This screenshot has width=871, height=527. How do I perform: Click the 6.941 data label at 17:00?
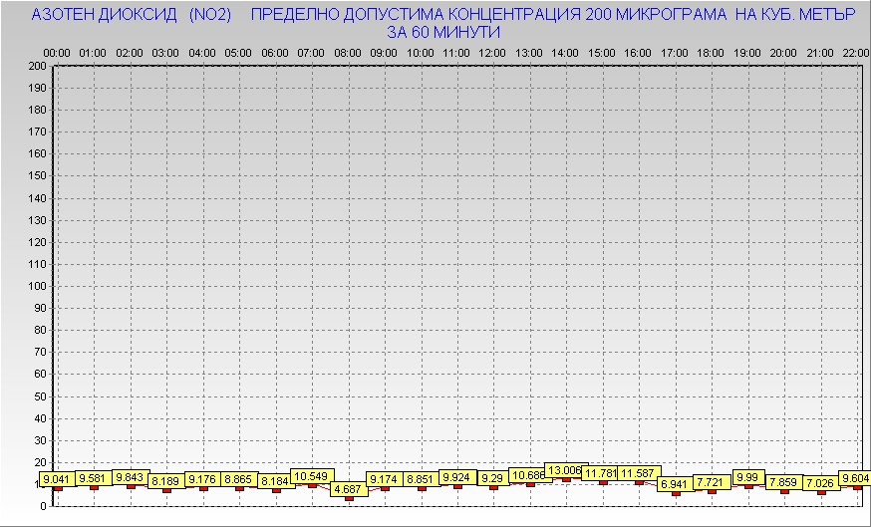[676, 483]
